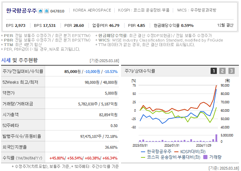
Task: Click the red KOSPI대비(좌) legend entry
Action: [x=190, y=152]
